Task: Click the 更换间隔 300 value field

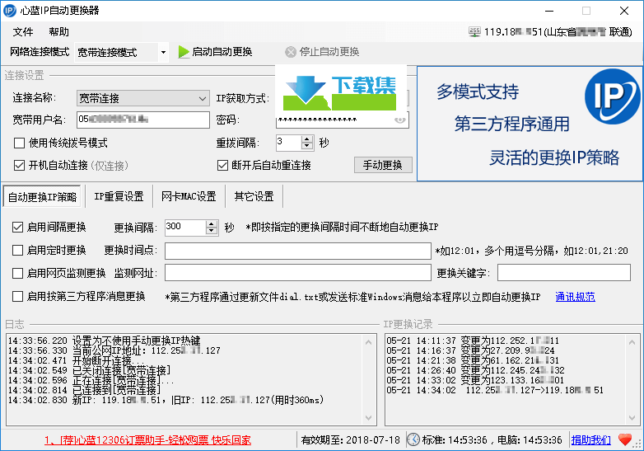Action: tap(185, 228)
